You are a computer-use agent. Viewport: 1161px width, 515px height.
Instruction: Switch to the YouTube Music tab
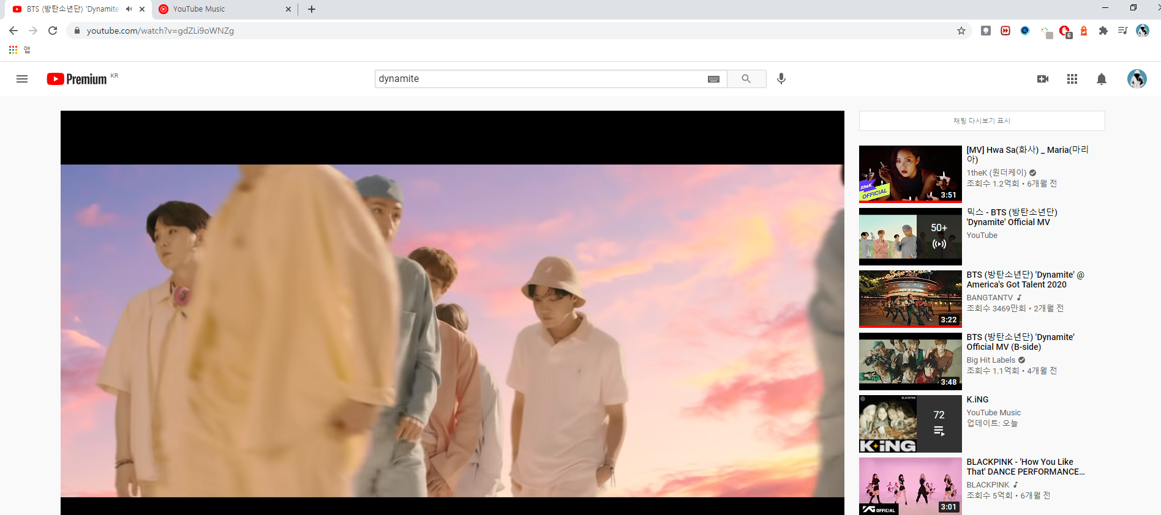pos(224,9)
